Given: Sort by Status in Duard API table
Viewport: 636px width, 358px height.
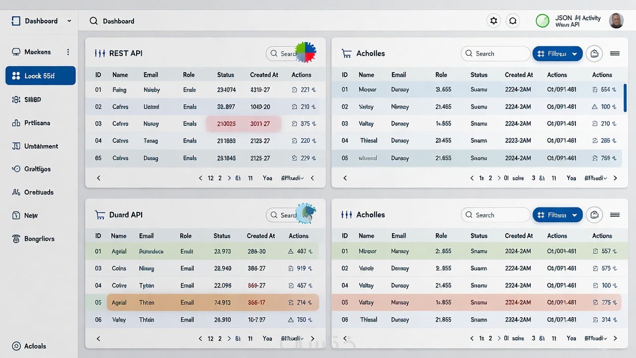Looking at the screenshot, I should tap(222, 236).
